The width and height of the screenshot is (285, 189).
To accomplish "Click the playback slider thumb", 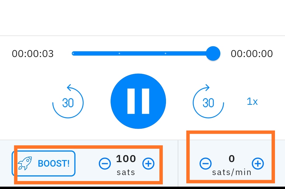I will [x=213, y=53].
